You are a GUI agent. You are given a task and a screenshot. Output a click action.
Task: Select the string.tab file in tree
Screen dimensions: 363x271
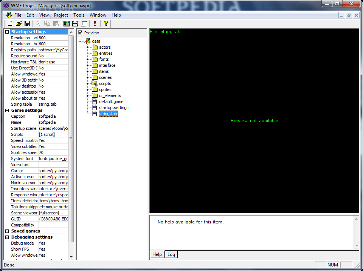tap(108, 114)
